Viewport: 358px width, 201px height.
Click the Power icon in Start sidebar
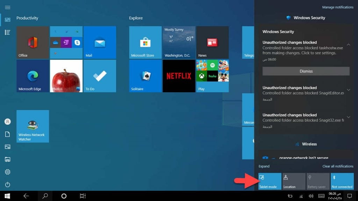click(8, 184)
